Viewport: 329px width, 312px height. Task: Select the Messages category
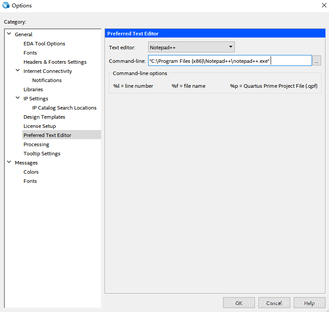click(x=26, y=163)
